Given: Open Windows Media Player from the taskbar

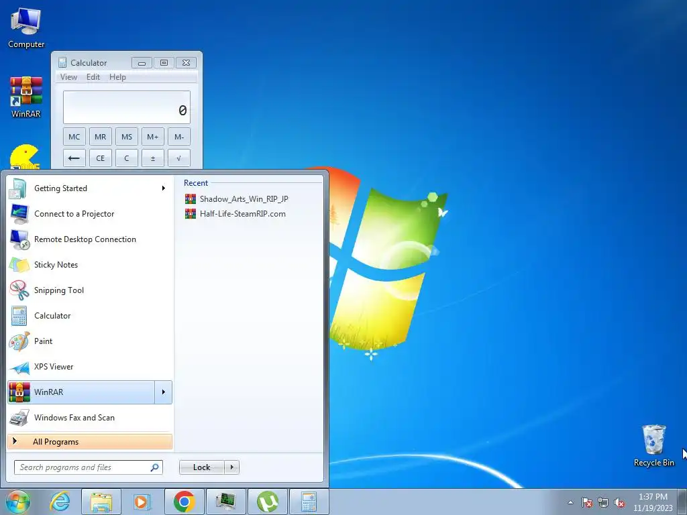Looking at the screenshot, I should click(142, 502).
